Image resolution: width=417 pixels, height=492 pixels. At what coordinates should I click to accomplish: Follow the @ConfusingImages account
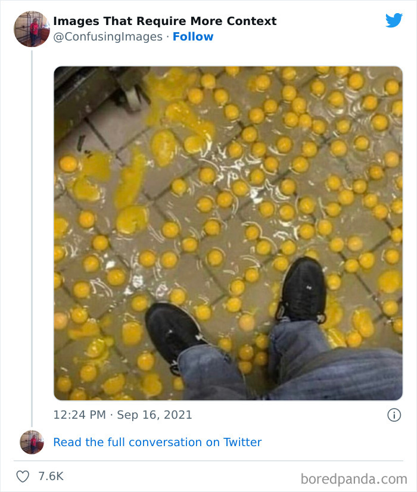[x=193, y=37]
